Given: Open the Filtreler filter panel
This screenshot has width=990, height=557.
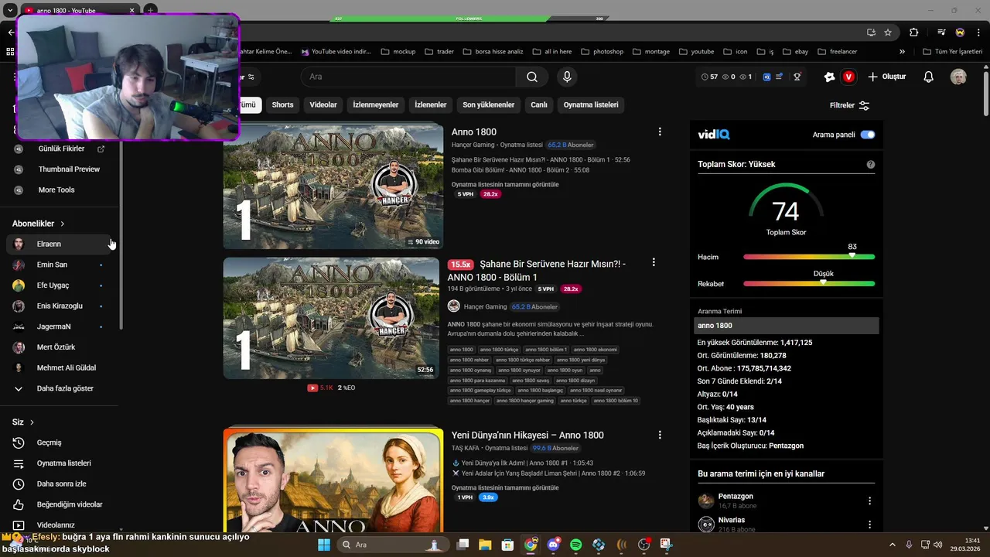Looking at the screenshot, I should click(849, 105).
